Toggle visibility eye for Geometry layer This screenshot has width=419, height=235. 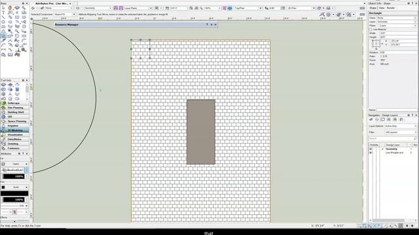tap(371, 149)
